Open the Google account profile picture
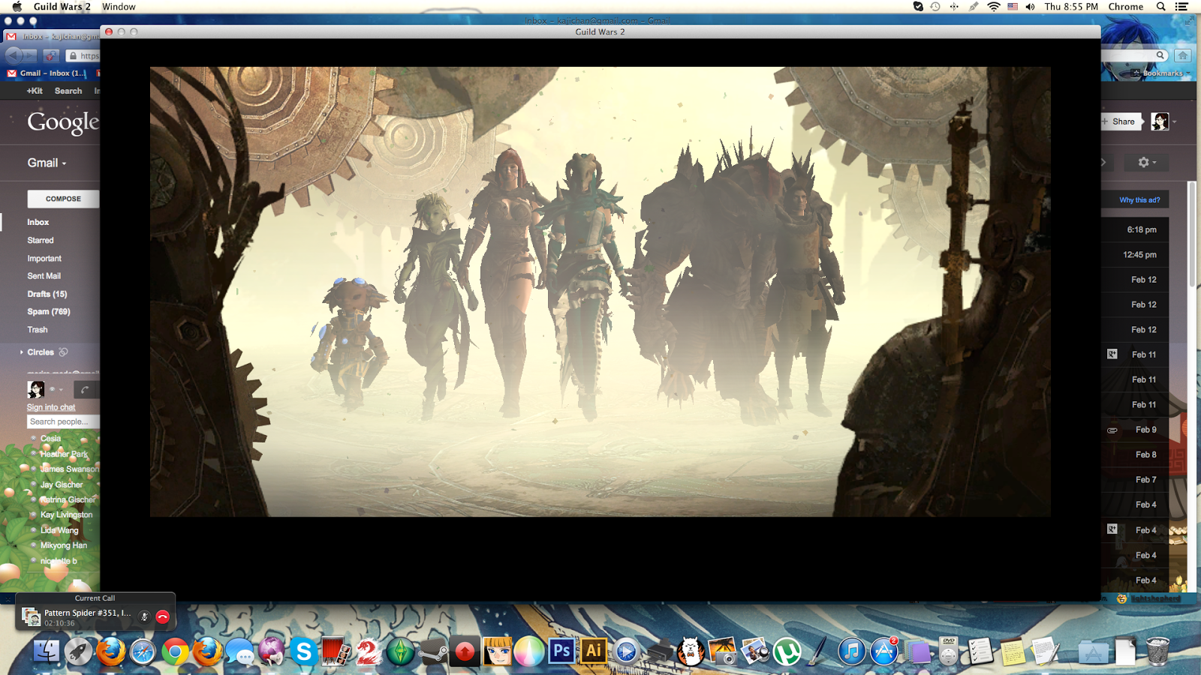This screenshot has height=675, width=1201. [1160, 121]
